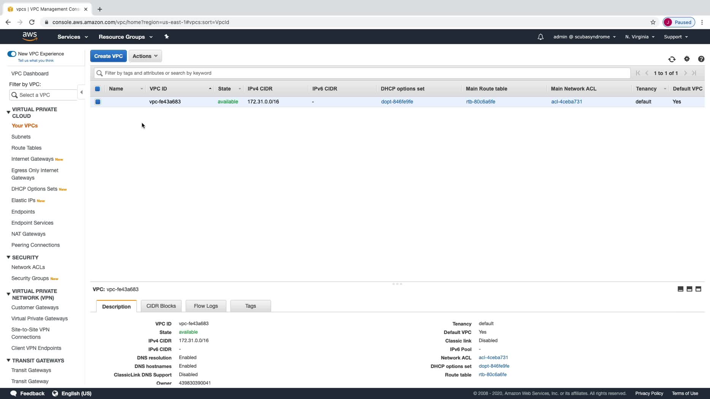710x399 pixels.
Task: Click the language globe icon
Action: click(55, 393)
